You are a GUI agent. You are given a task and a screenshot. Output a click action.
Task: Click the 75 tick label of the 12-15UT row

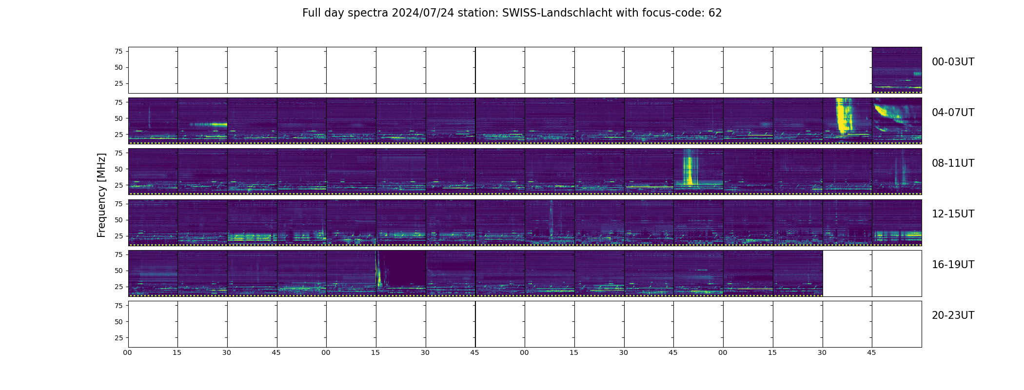118,204
